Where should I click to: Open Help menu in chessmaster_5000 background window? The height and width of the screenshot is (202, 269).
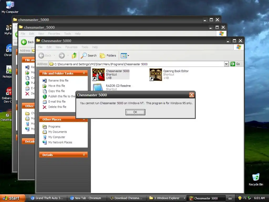(x=77, y=34)
